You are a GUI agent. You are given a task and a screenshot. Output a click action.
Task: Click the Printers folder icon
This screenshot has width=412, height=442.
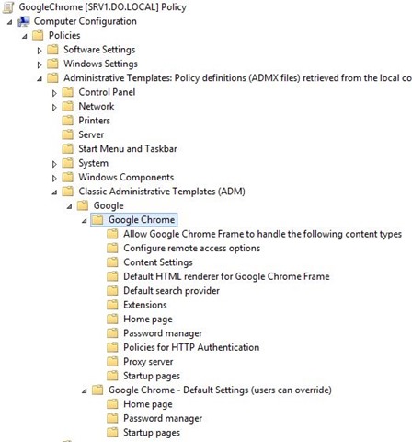click(67, 121)
